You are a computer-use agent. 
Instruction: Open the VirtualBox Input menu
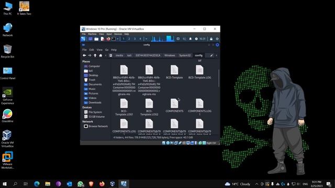coord(109,34)
